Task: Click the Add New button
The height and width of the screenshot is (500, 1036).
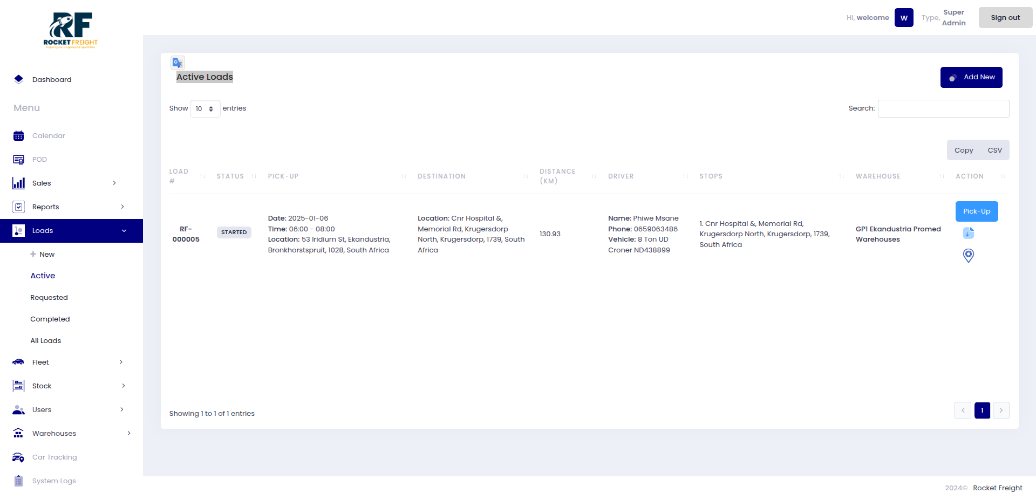Action: click(x=971, y=77)
